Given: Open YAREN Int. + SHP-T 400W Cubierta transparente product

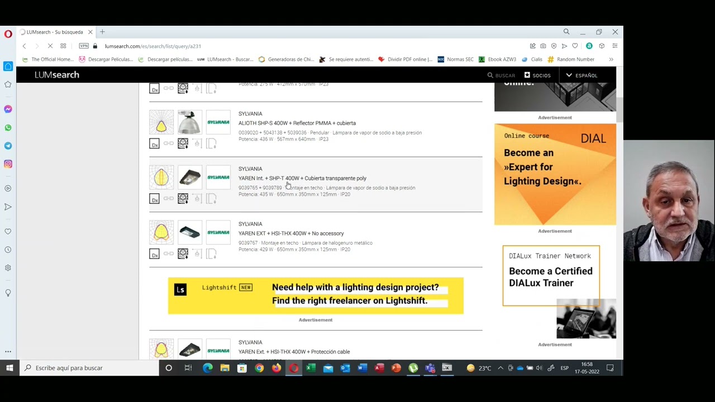Looking at the screenshot, I should (x=302, y=178).
